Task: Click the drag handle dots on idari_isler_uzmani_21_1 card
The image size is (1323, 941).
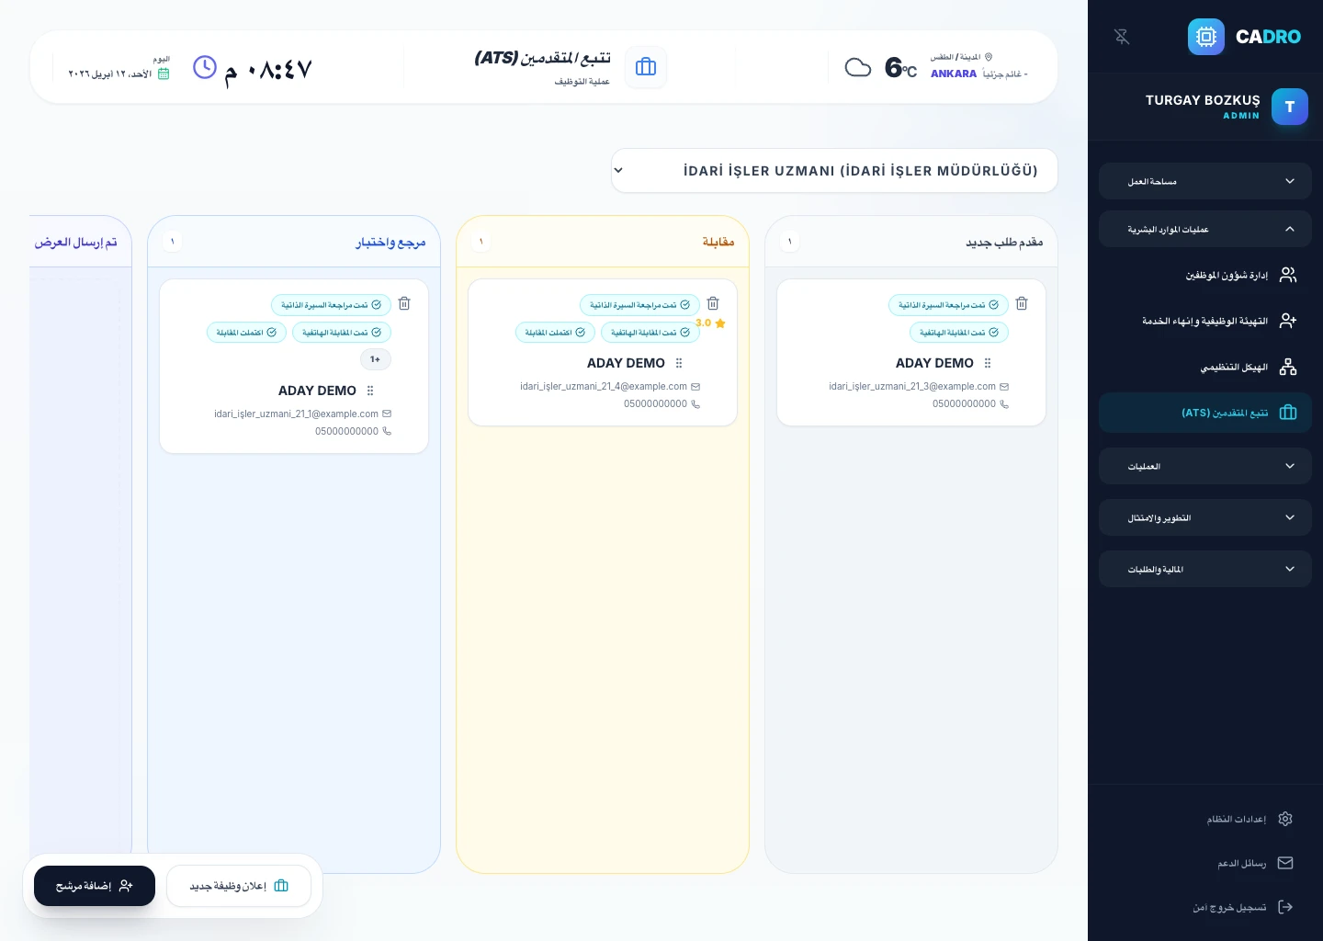Action: (370, 391)
